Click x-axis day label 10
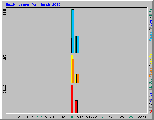154x120 pixels. pos(50,117)
